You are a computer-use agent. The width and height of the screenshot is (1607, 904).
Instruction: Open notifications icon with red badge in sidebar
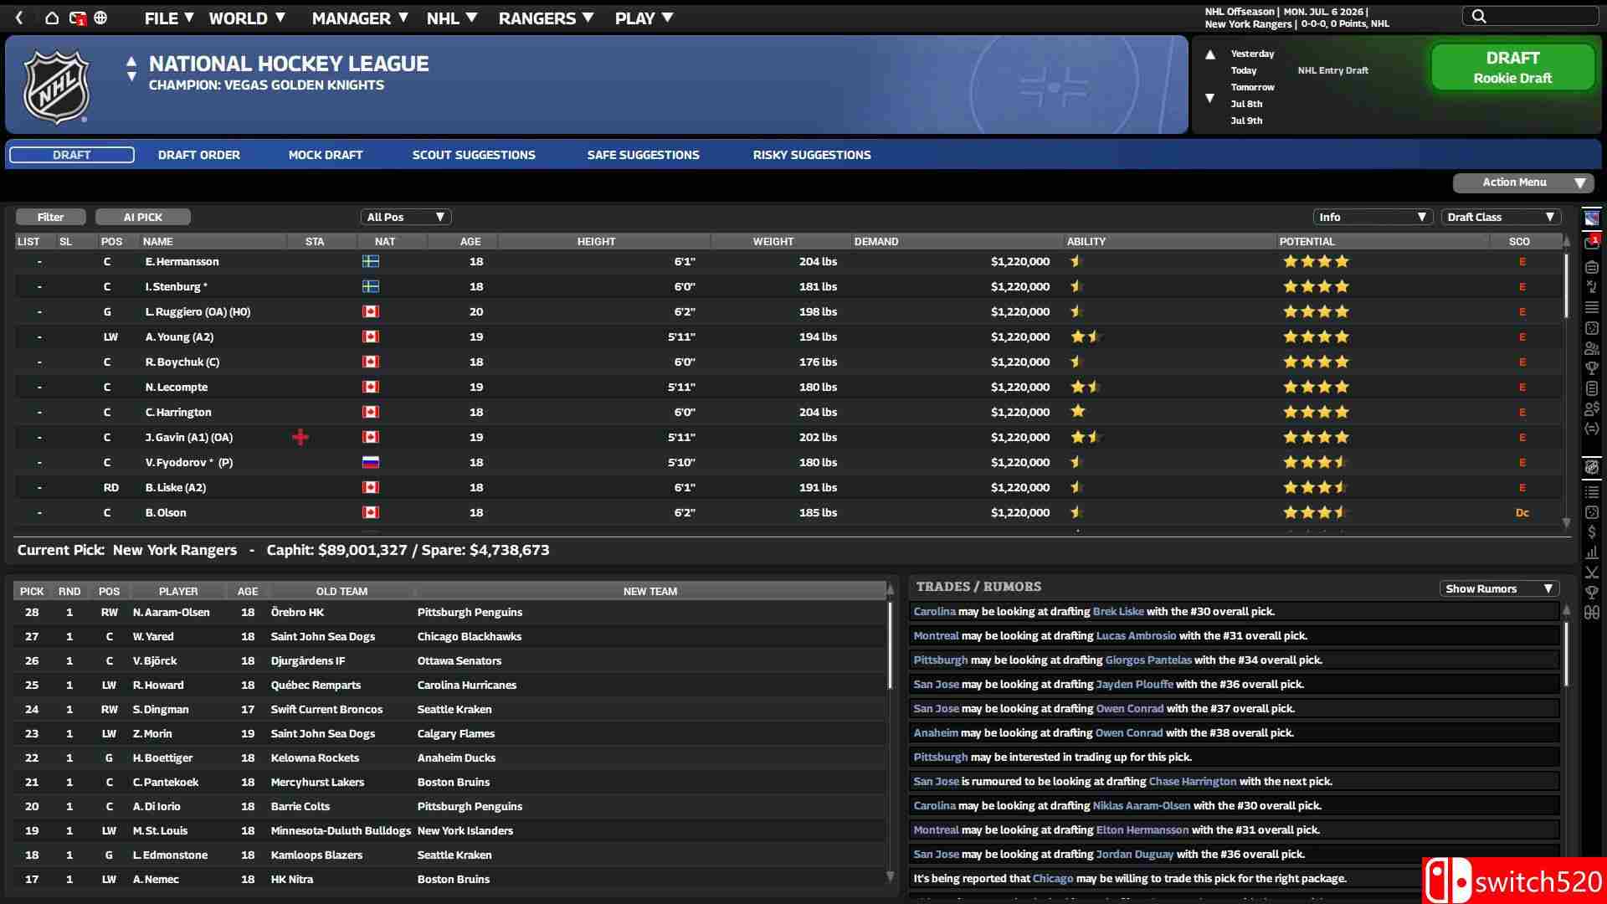tap(1593, 241)
